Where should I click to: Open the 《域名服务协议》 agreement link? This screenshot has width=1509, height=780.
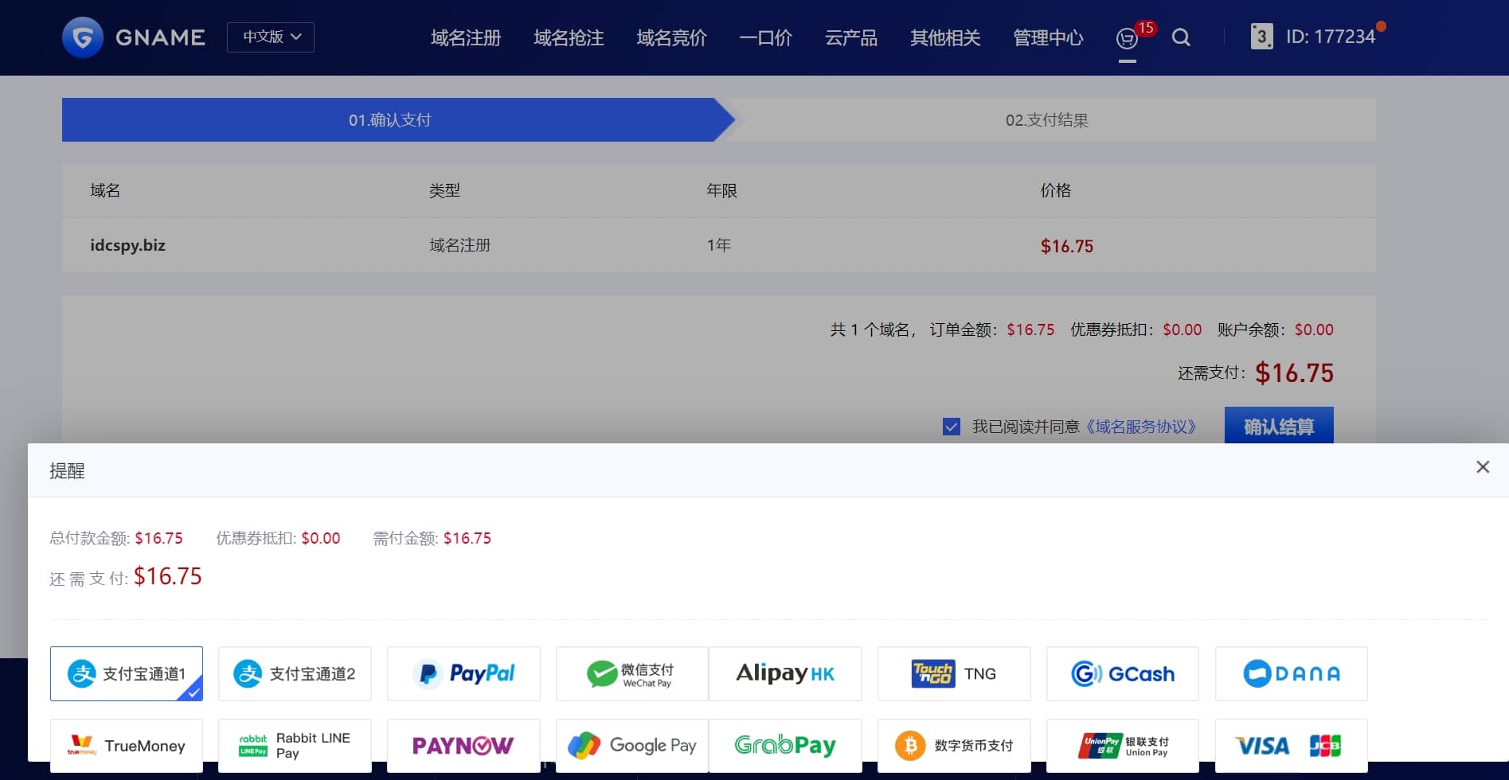click(x=1142, y=427)
